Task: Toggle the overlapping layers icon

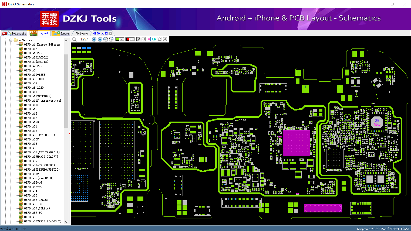Action: (x=138, y=39)
